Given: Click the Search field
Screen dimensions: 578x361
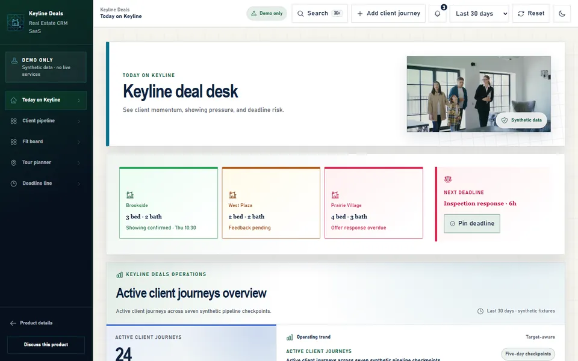Looking at the screenshot, I should point(320,14).
